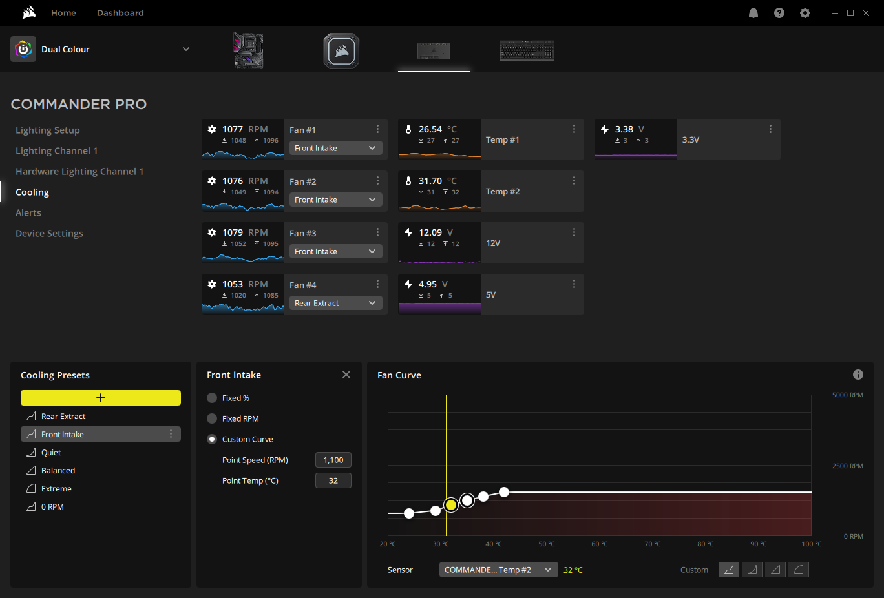The image size is (884, 598).
Task: Click the Dual Colour profile icon
Action: coord(23,49)
